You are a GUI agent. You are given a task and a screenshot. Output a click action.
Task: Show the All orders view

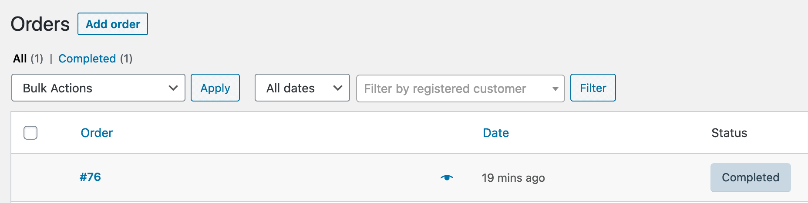(20, 59)
